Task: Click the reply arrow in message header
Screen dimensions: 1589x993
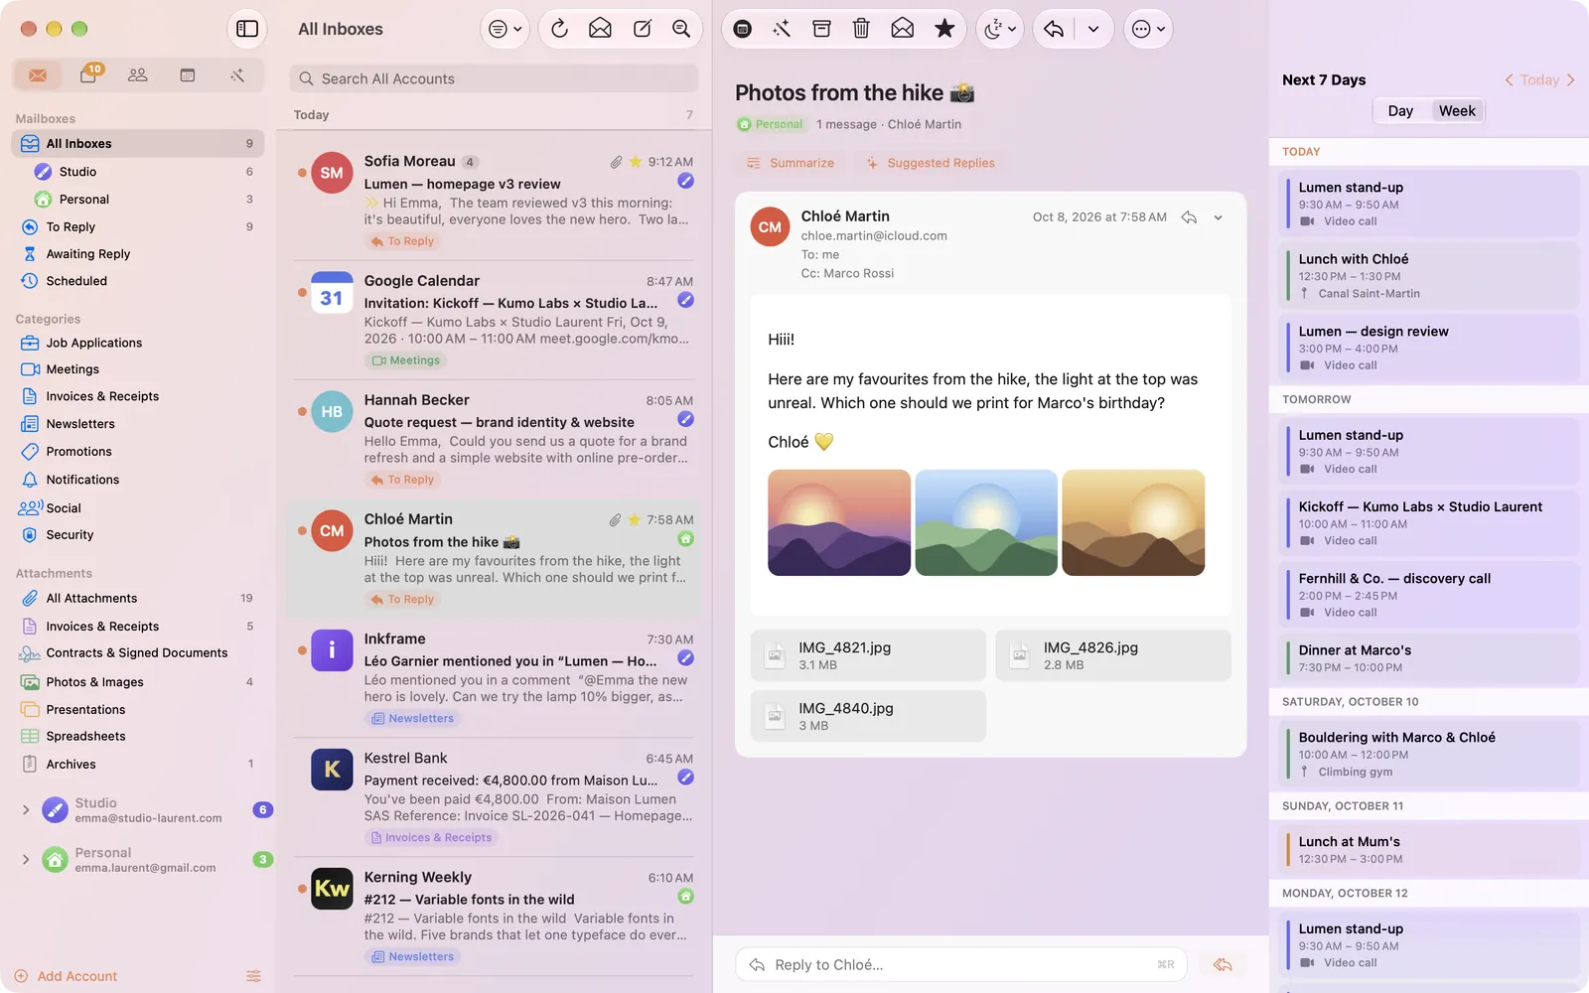Action: point(1189,217)
